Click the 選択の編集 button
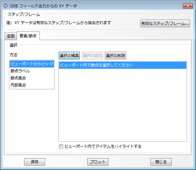This screenshot has width=196, height=170. 69,55
